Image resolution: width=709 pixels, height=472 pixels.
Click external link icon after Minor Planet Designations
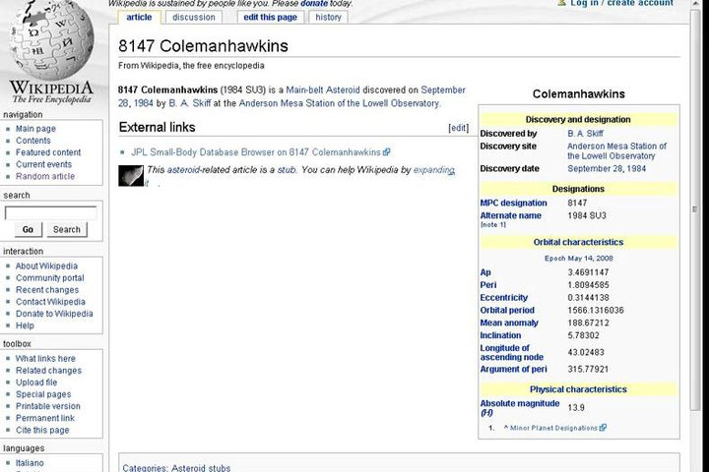tap(603, 428)
